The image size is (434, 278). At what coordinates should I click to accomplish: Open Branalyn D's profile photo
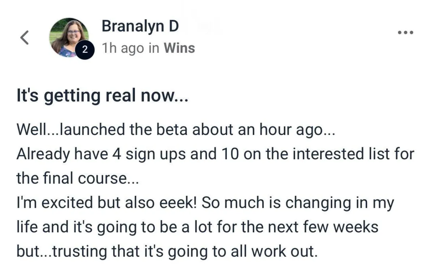(69, 37)
